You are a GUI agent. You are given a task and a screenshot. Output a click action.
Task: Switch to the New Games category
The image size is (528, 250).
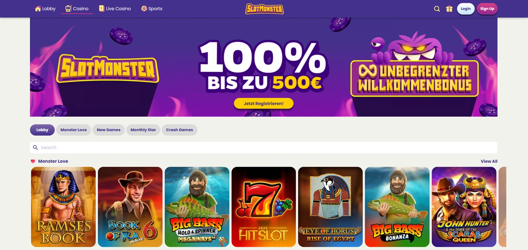tap(108, 130)
